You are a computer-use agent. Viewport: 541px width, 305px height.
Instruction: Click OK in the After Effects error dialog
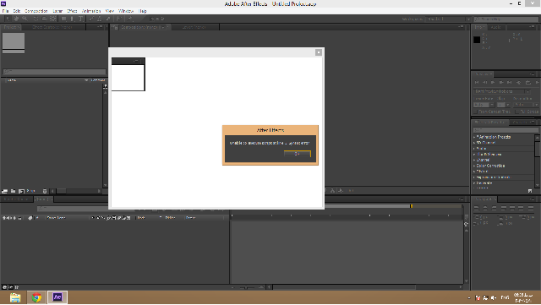[x=298, y=154]
